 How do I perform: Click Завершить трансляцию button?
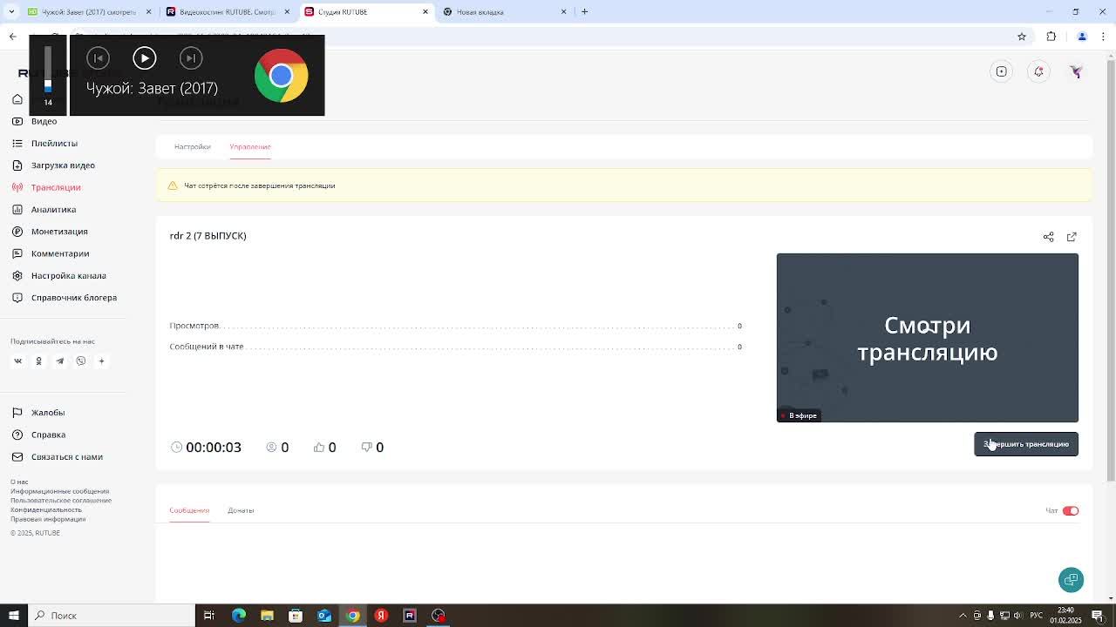(1026, 444)
